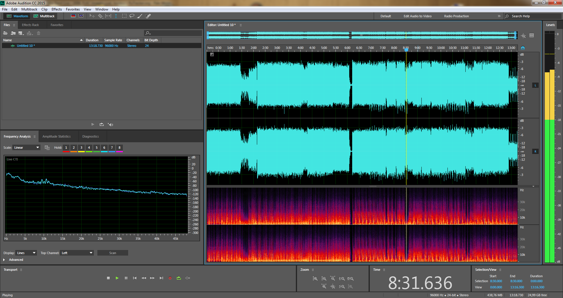Stop playback in the Transport panel
Image resolution: width=563 pixels, height=298 pixels.
click(x=108, y=278)
